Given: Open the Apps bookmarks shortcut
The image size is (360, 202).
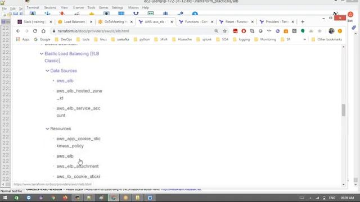Looking at the screenshot, I should (22, 39).
